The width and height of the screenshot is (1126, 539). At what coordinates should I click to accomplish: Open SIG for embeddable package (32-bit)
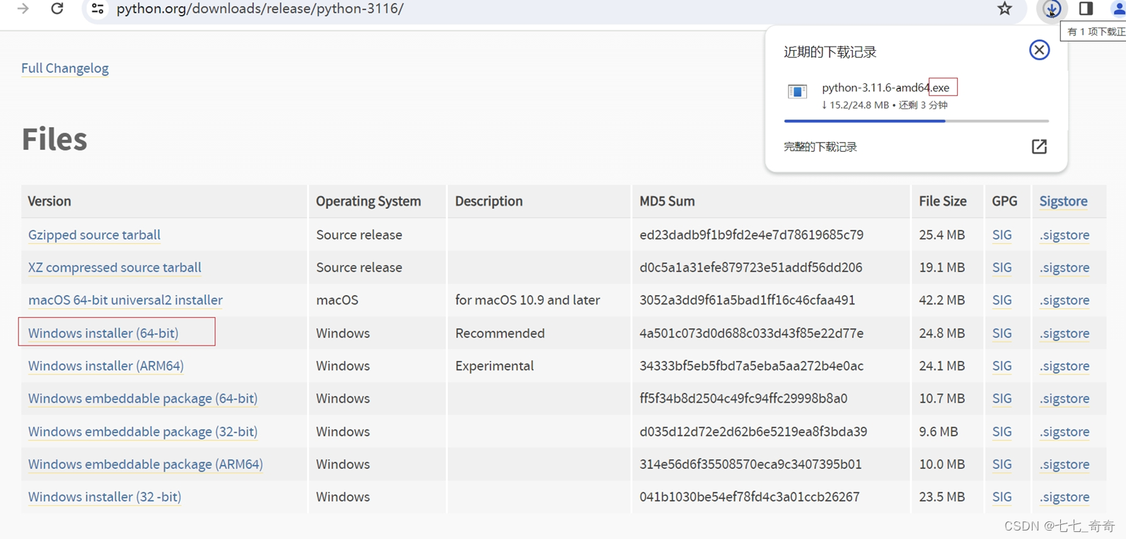[1002, 431]
